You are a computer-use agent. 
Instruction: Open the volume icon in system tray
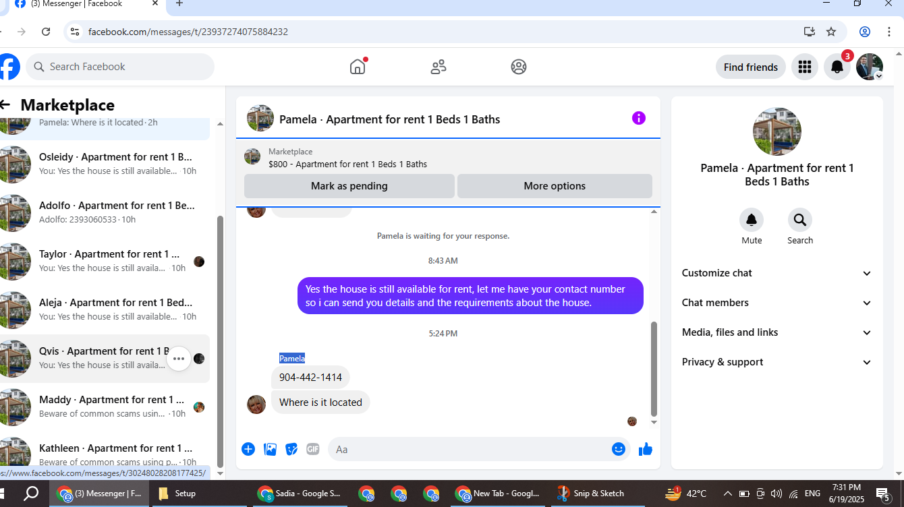[776, 494]
